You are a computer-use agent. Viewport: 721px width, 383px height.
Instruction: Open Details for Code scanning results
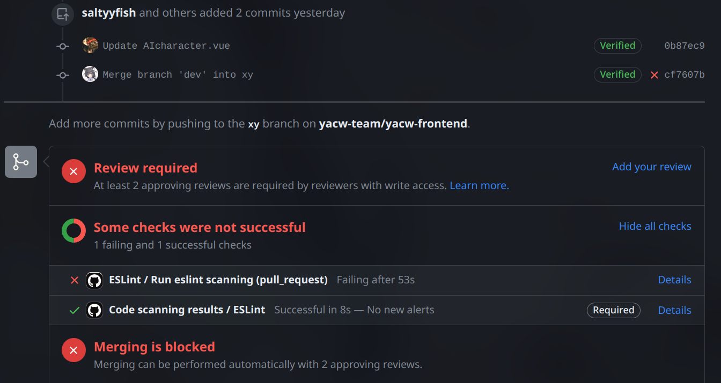tap(674, 310)
